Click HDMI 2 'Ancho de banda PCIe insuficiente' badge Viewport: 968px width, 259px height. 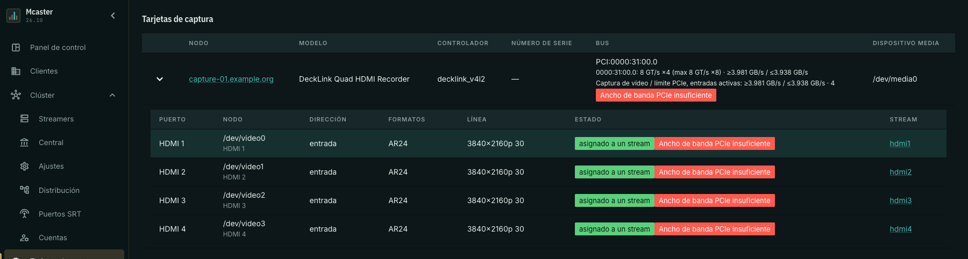714,172
